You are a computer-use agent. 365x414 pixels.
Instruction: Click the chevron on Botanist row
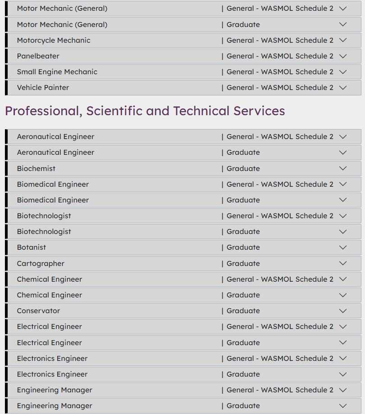pyautogui.click(x=343, y=247)
